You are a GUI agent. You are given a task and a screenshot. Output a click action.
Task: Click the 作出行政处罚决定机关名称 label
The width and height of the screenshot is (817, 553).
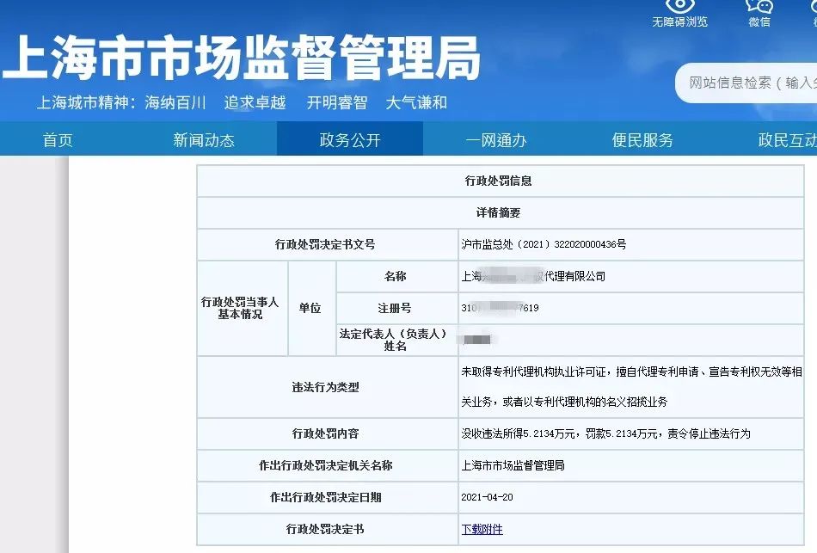tap(326, 465)
